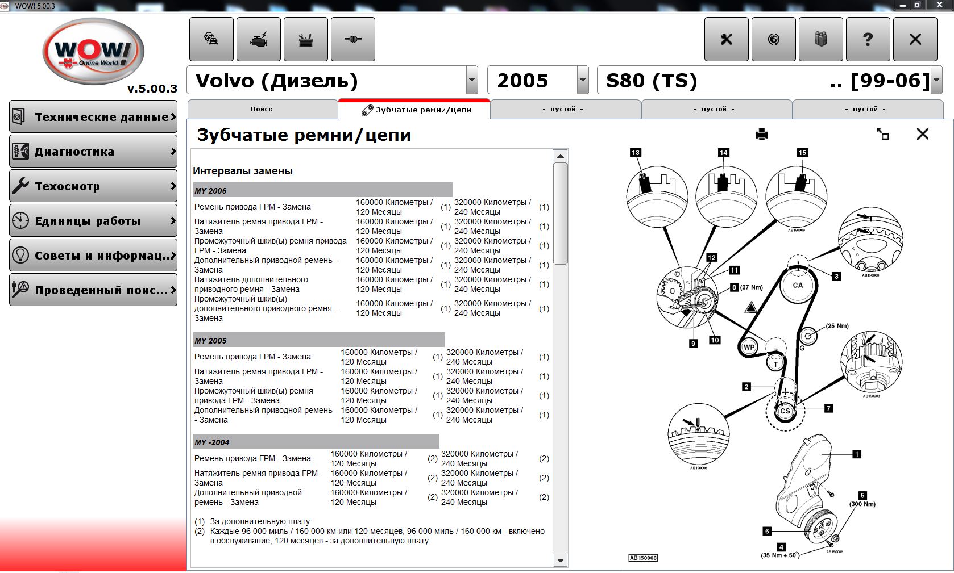Click the battery electrical toolbar icon

coord(306,39)
